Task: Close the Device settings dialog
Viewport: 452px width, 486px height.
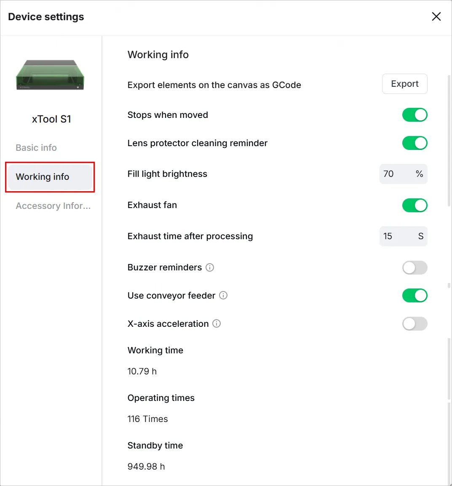Action: point(436,16)
